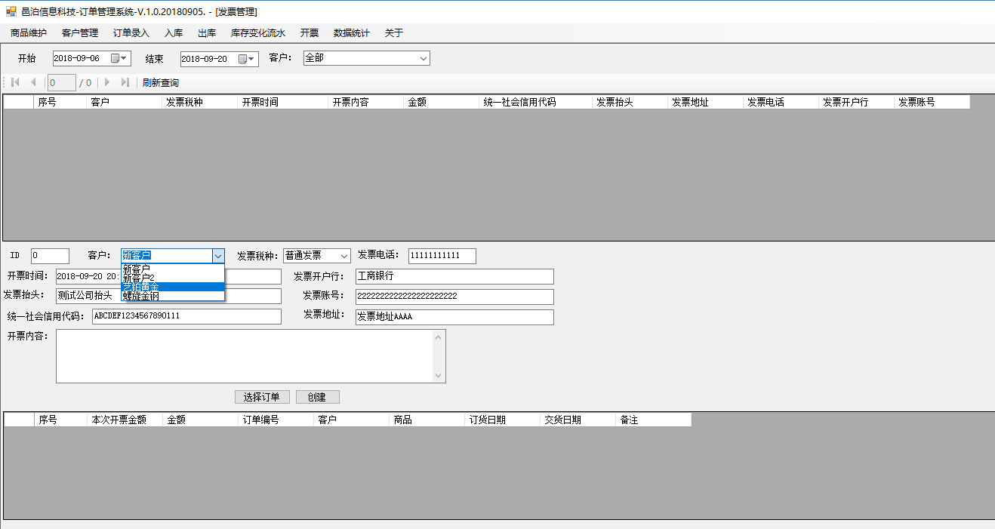Choose 新客户2 from customer dropdown list

[173, 277]
